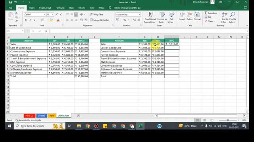Open the blue Sheet3 sheet tab
Screen dimensions: 254x142
(41, 116)
